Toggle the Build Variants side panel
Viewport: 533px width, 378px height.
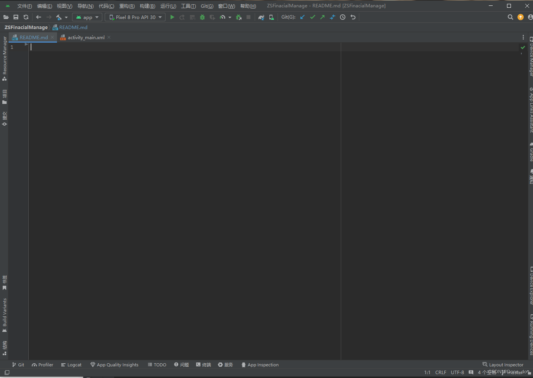pos(5,315)
